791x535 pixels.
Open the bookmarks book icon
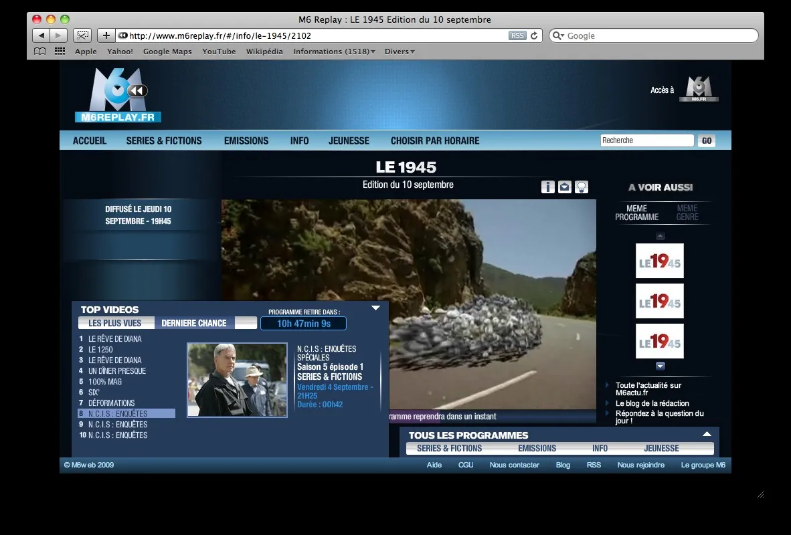click(40, 51)
